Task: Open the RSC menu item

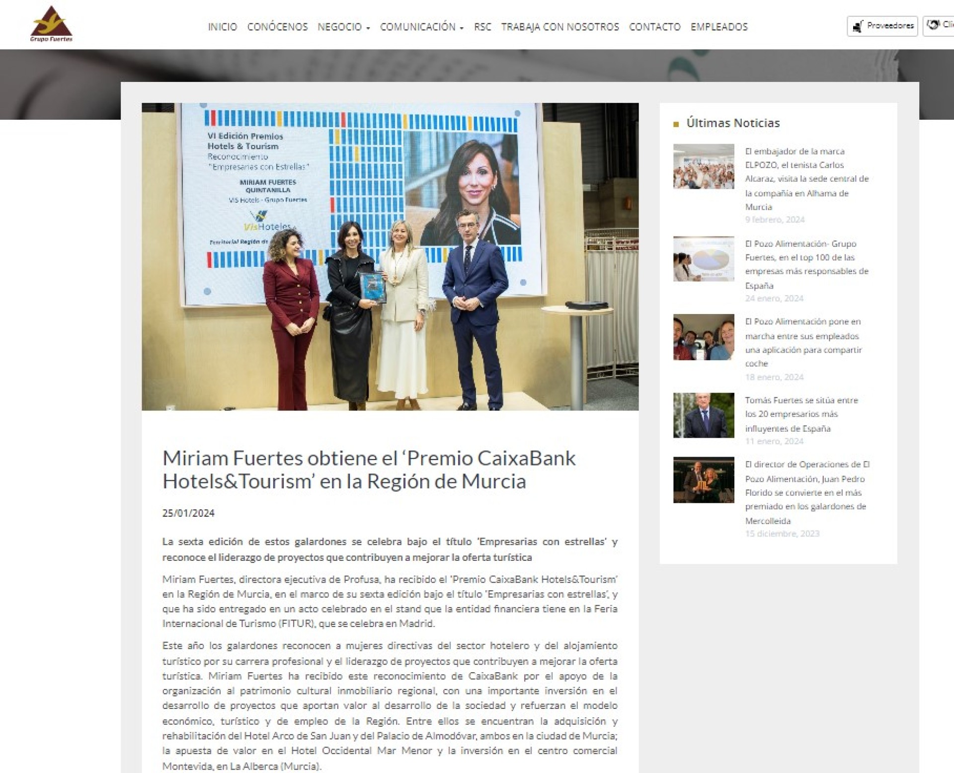Action: coord(482,27)
